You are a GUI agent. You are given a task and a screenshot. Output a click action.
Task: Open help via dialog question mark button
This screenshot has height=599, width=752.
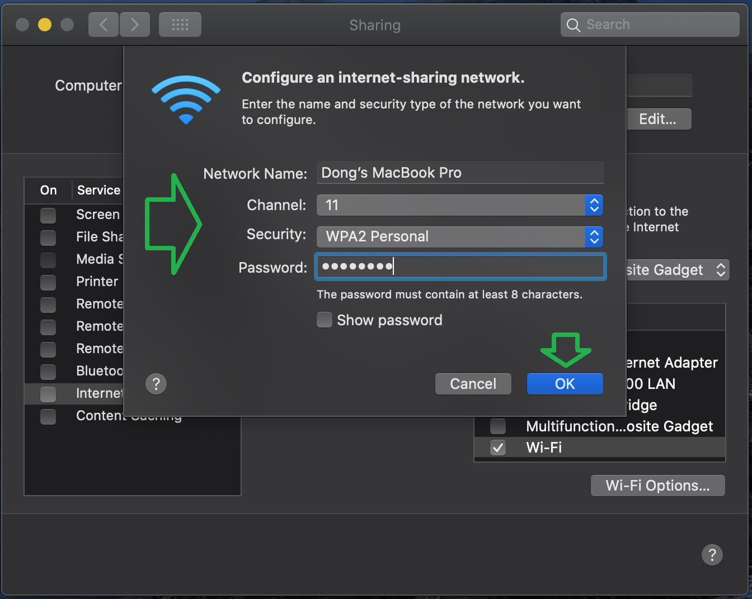coord(156,384)
